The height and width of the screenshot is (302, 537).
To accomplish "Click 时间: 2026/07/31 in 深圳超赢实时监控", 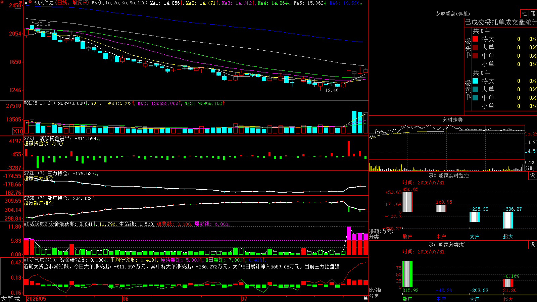I will click(x=423, y=183).
